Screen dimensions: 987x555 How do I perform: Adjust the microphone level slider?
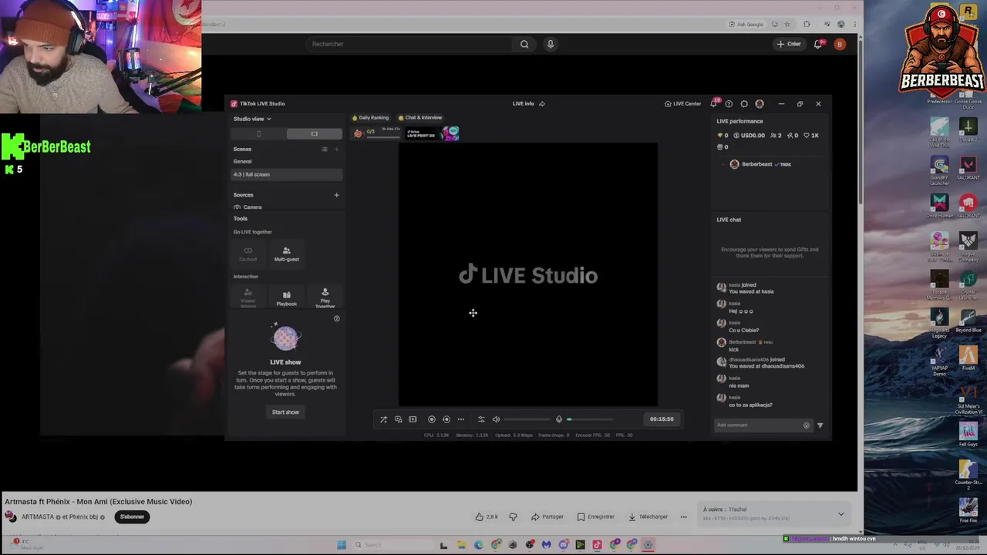590,419
